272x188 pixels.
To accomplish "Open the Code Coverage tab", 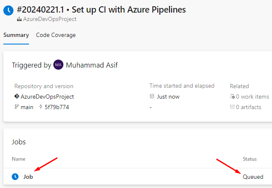I will 56,35.
